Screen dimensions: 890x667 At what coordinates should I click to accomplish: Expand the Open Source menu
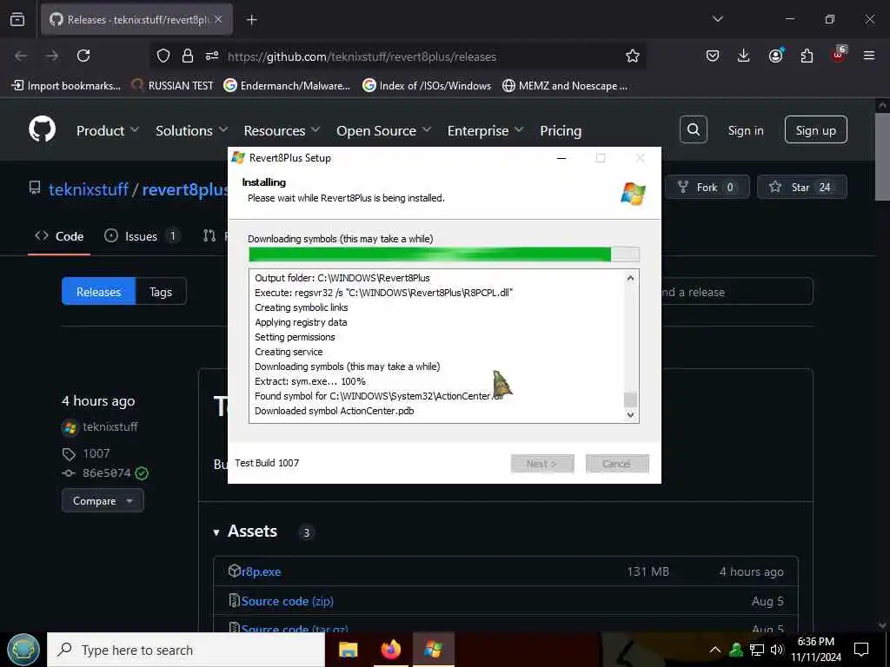coord(383,130)
